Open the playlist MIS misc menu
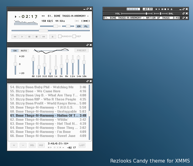 41,145
